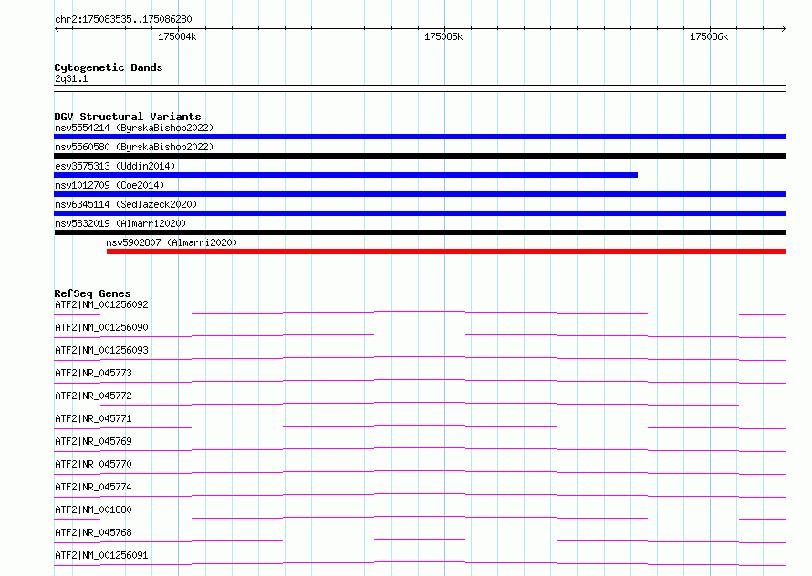The width and height of the screenshot is (812, 576).
Task: Click the 175085k ruler tick label
Action: [x=443, y=36]
